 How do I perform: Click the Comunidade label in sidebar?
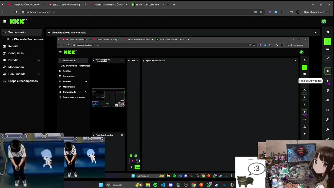(x=17, y=74)
